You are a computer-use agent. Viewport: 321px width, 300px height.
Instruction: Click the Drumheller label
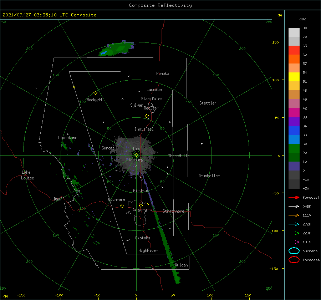209,176
